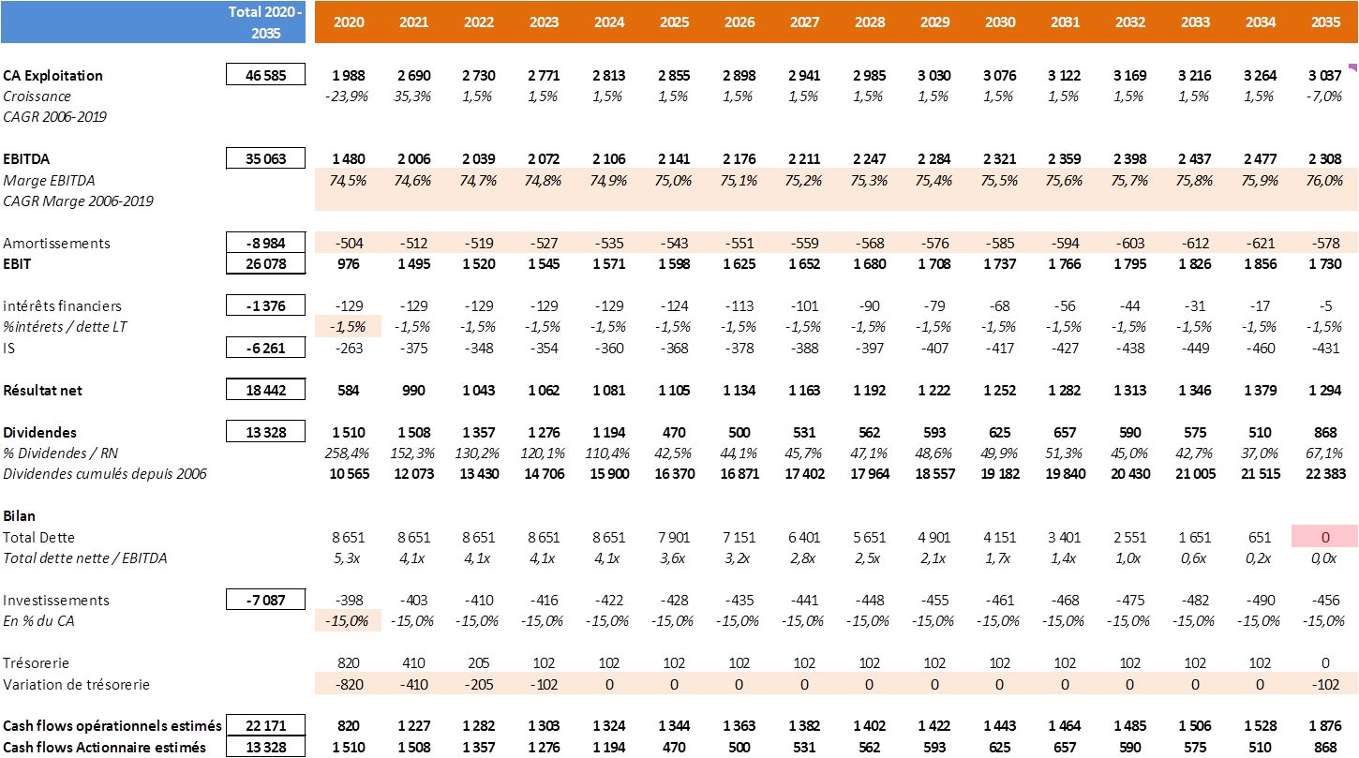Click the 2025 EBITDA margin value 75,0%
This screenshot has height=758, width=1359.
coord(674,181)
